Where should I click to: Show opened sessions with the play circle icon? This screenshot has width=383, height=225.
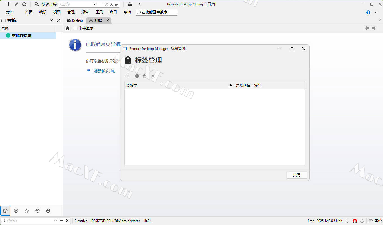(16, 211)
